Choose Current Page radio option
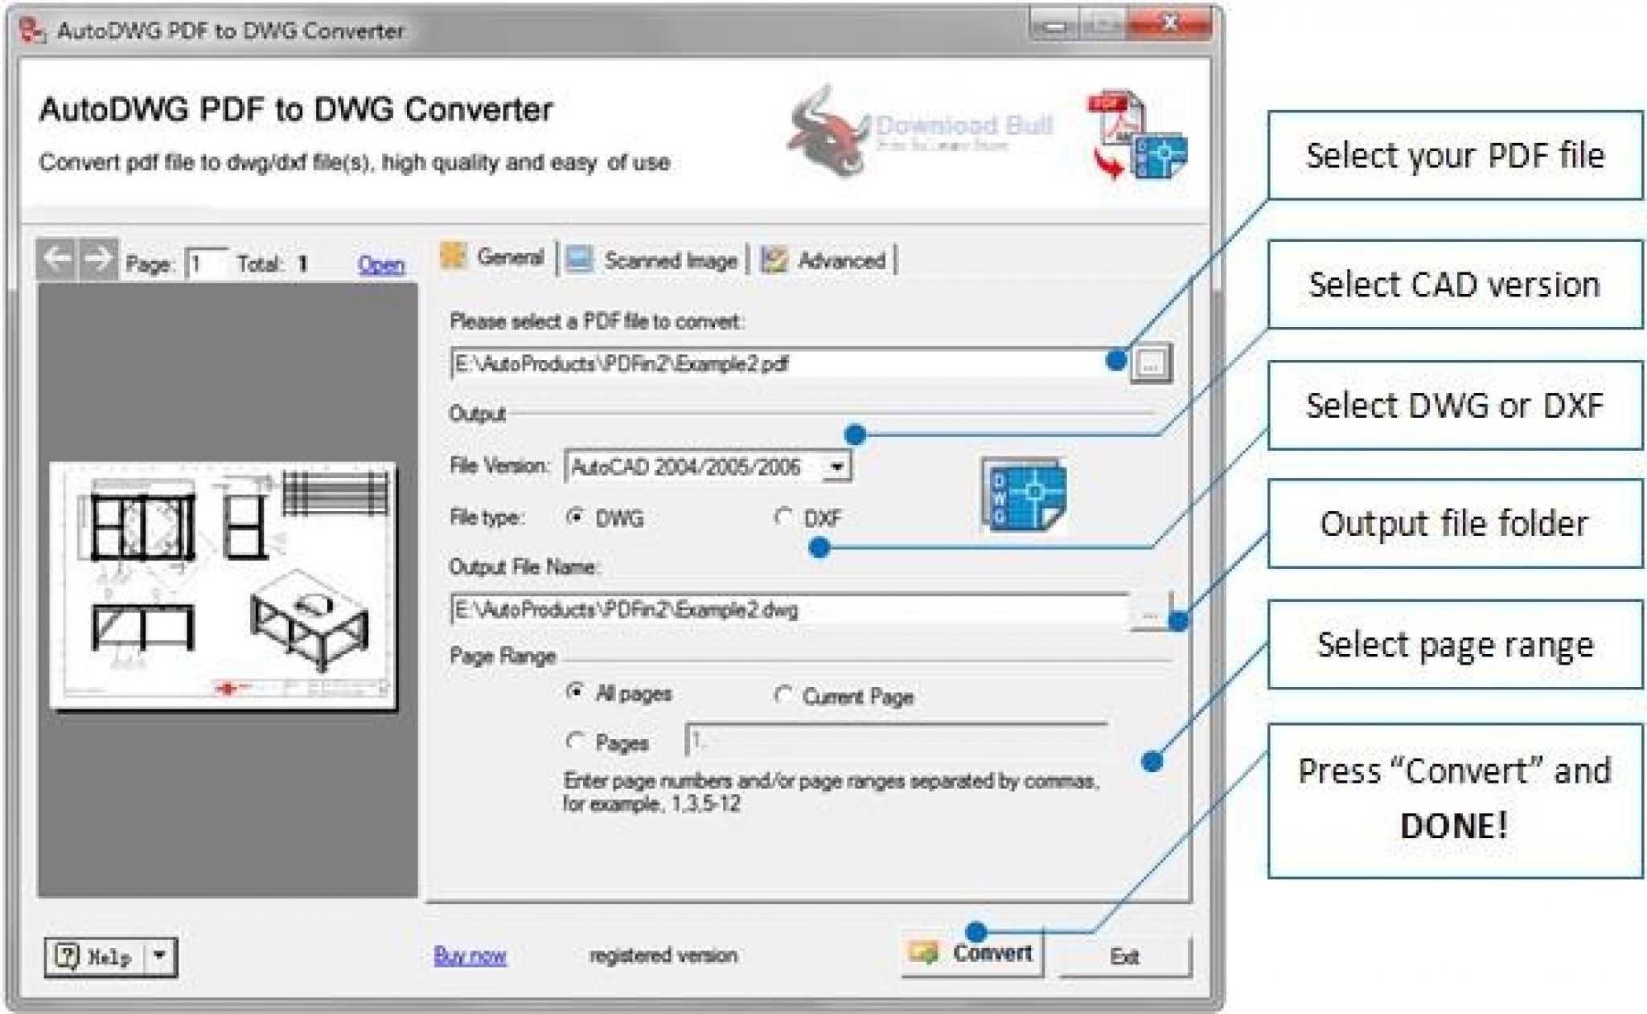Viewport: 1647px width, 1014px height. [x=782, y=693]
